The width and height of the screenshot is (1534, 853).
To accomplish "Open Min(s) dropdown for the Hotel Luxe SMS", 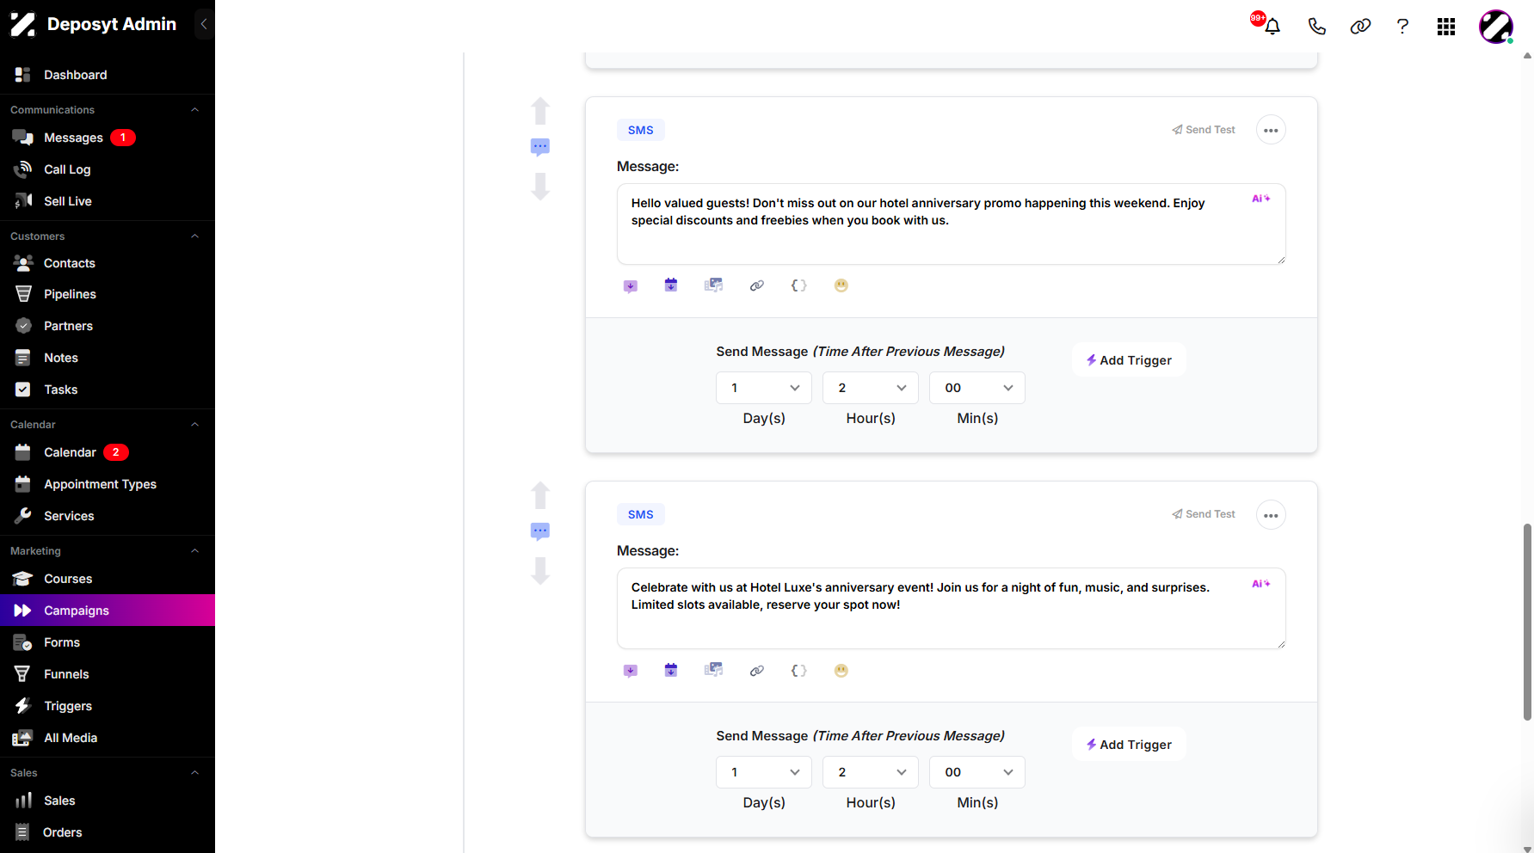I will [977, 772].
